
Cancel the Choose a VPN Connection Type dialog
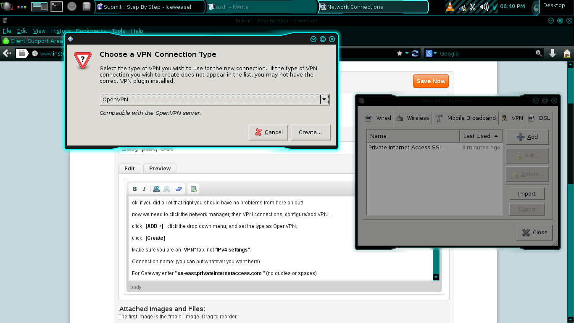[268, 132]
